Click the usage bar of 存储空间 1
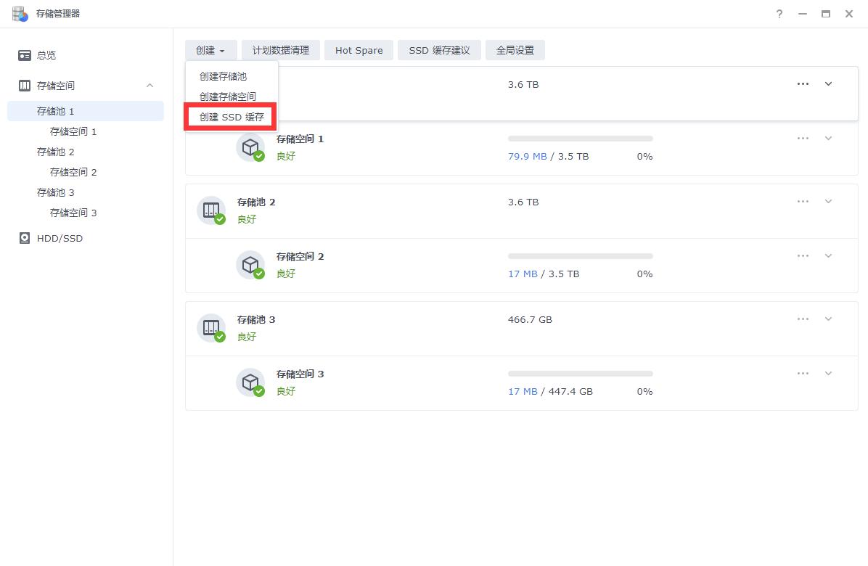 point(580,138)
